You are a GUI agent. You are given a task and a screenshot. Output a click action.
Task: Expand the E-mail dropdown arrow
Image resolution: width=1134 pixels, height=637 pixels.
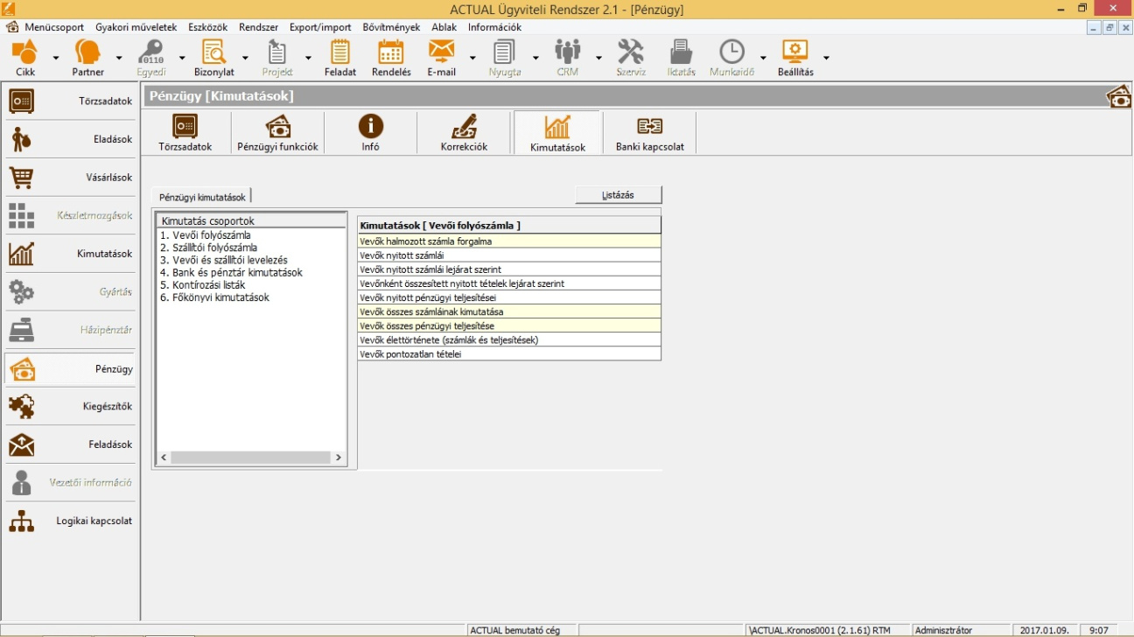472,58
